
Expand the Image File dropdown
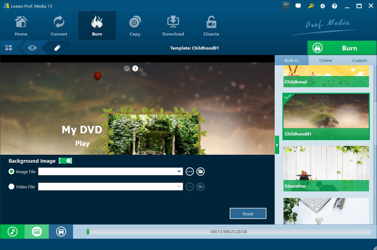tap(179, 172)
